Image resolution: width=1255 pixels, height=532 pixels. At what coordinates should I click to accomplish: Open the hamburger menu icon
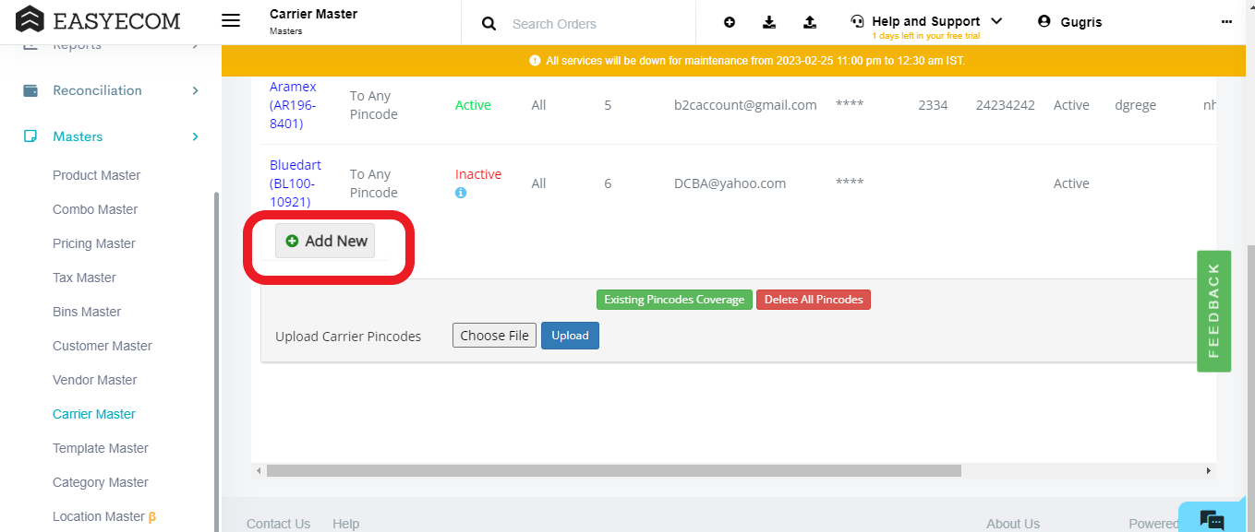click(231, 21)
